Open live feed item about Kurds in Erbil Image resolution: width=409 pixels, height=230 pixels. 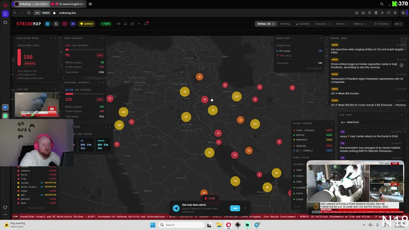pyautogui.click(x=369, y=136)
